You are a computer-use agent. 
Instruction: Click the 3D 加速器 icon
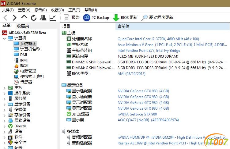coord(69,114)
